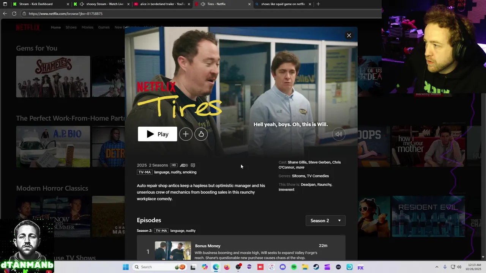Rate Tires with the thumbs up icon

[201, 134]
